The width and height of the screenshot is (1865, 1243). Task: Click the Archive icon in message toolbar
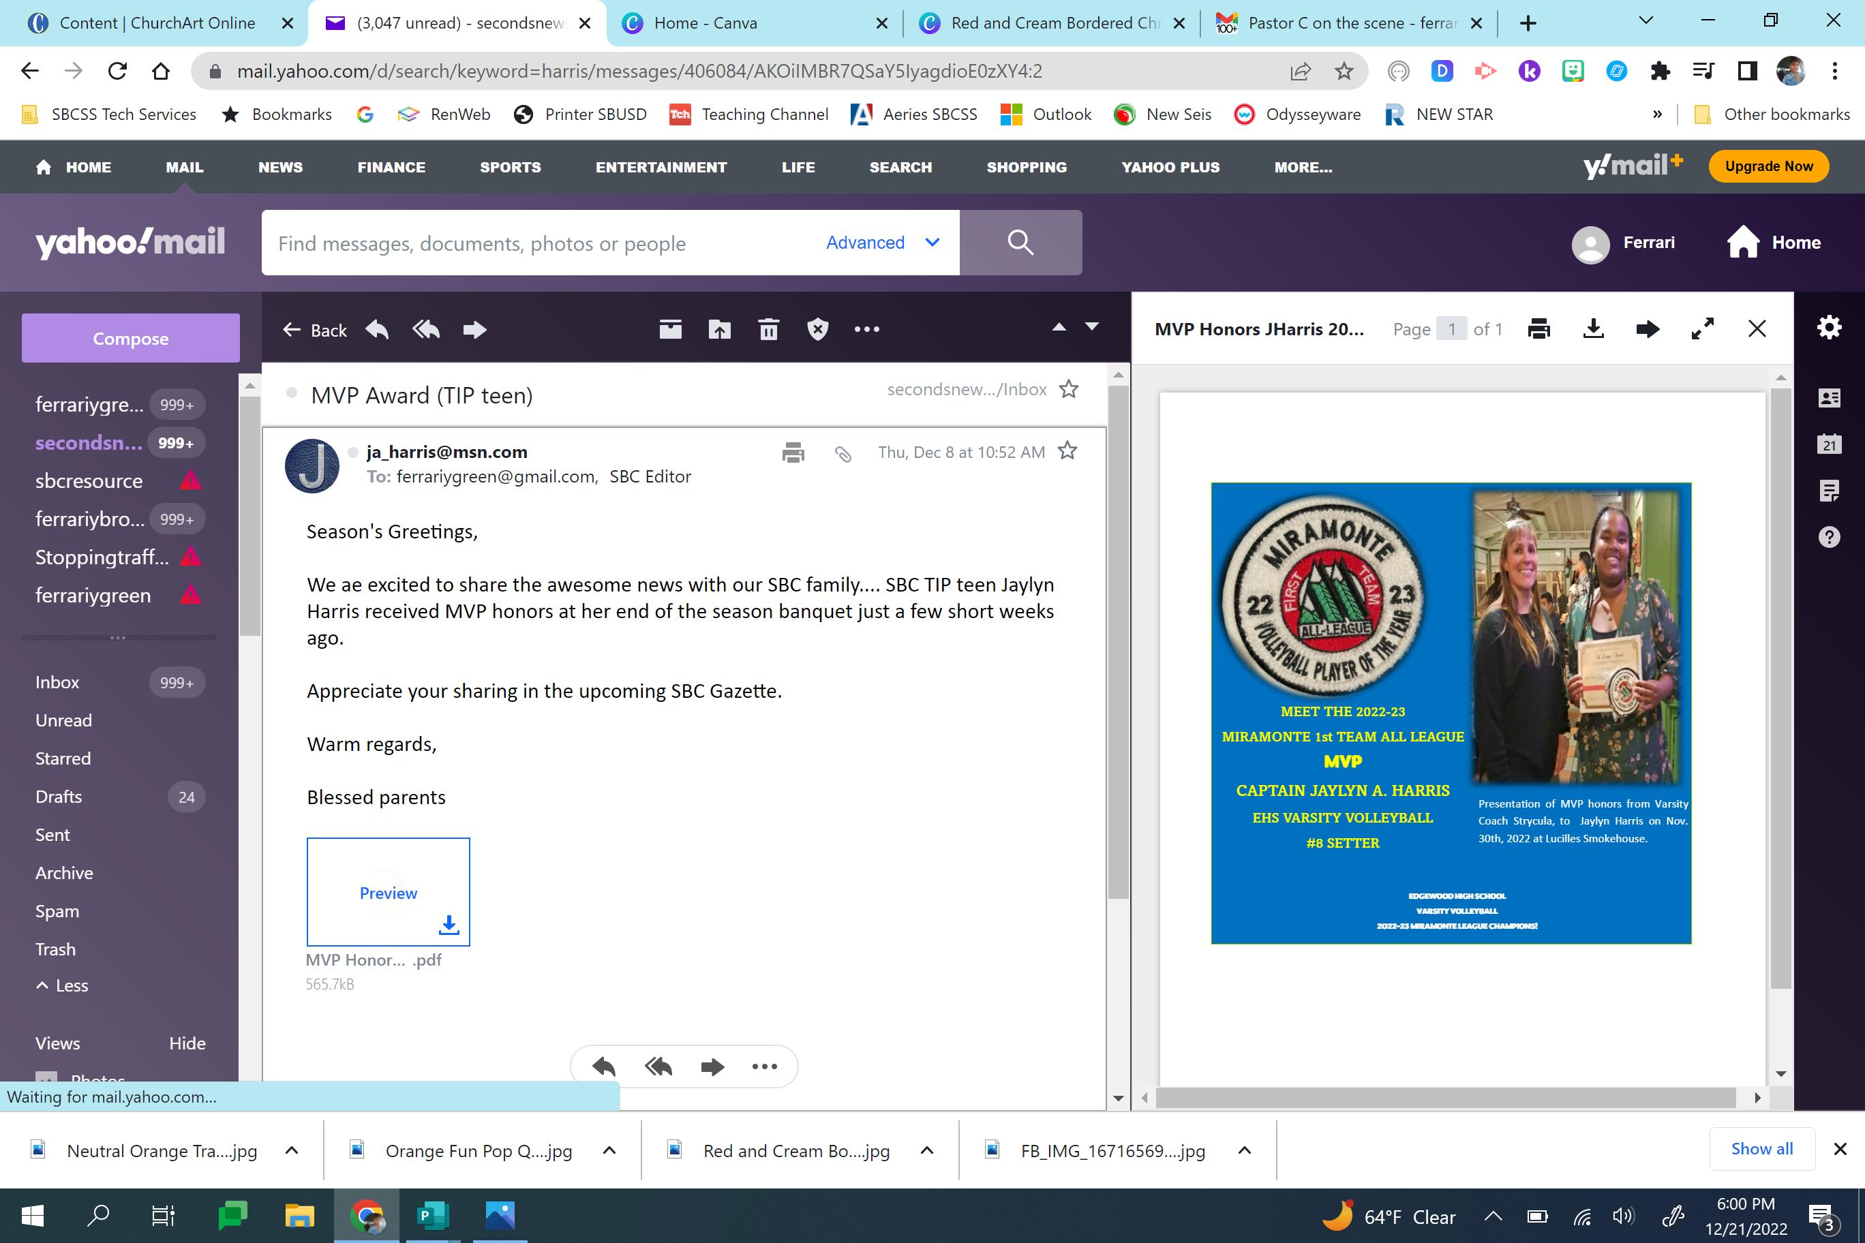tap(670, 329)
